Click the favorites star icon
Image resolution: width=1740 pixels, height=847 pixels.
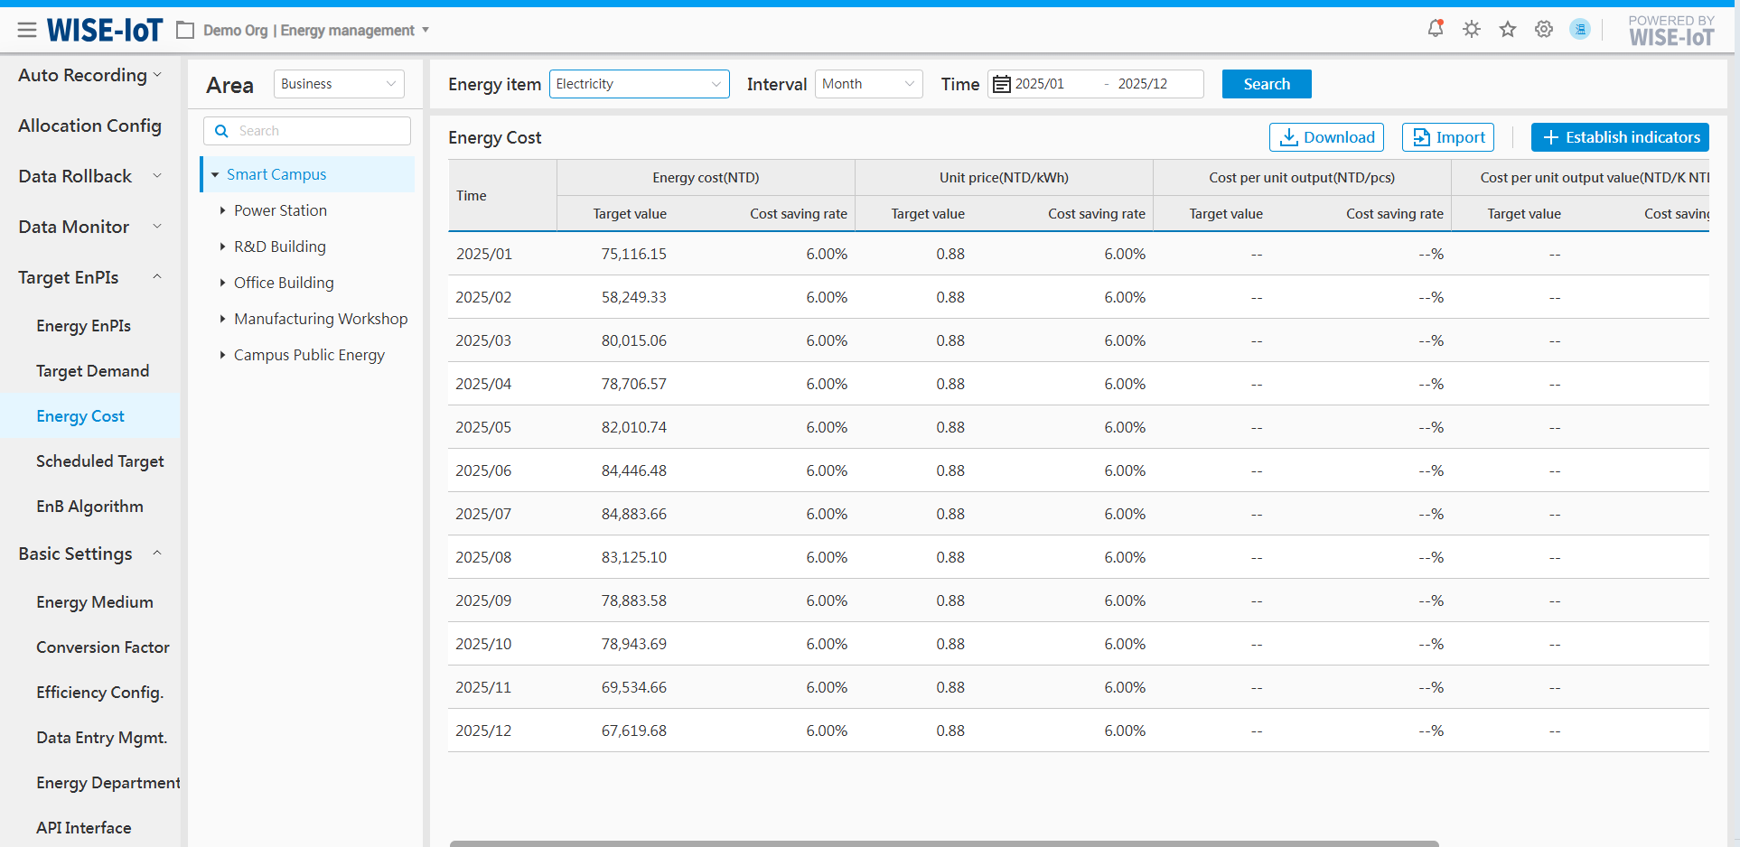[x=1508, y=30]
